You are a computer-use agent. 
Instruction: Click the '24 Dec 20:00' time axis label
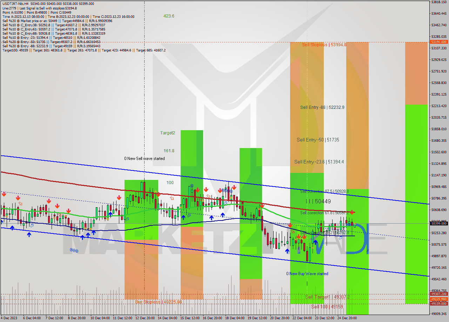click(347, 318)
